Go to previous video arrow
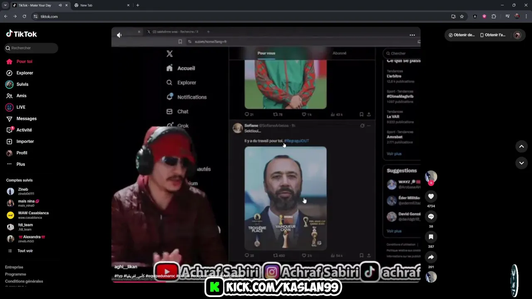The image size is (532, 299). point(522,146)
